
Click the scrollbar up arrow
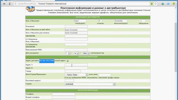(x=175, y=8)
